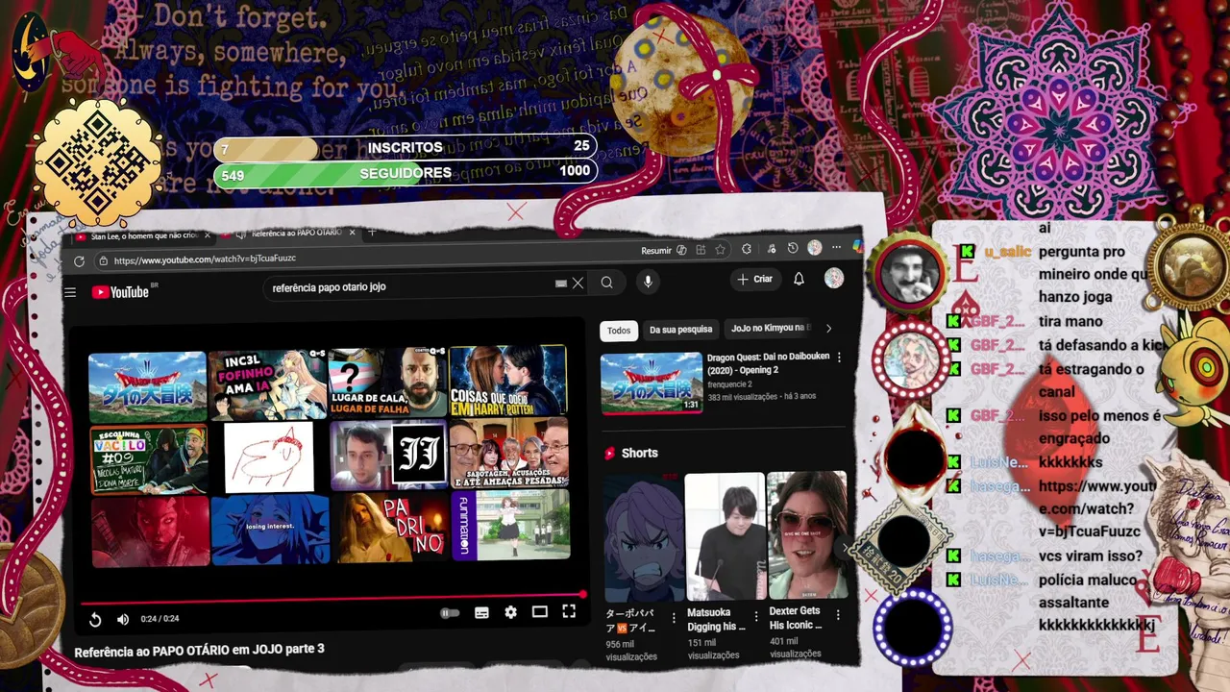Open the Dexter Gets His Iconic short
Screen dimensions: 1230x692
click(807, 533)
